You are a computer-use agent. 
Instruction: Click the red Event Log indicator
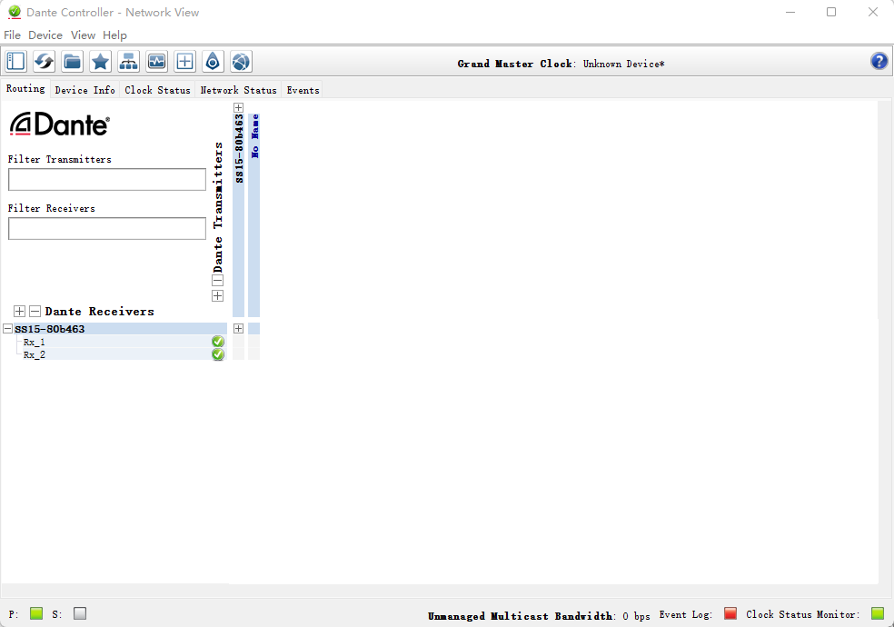730,613
